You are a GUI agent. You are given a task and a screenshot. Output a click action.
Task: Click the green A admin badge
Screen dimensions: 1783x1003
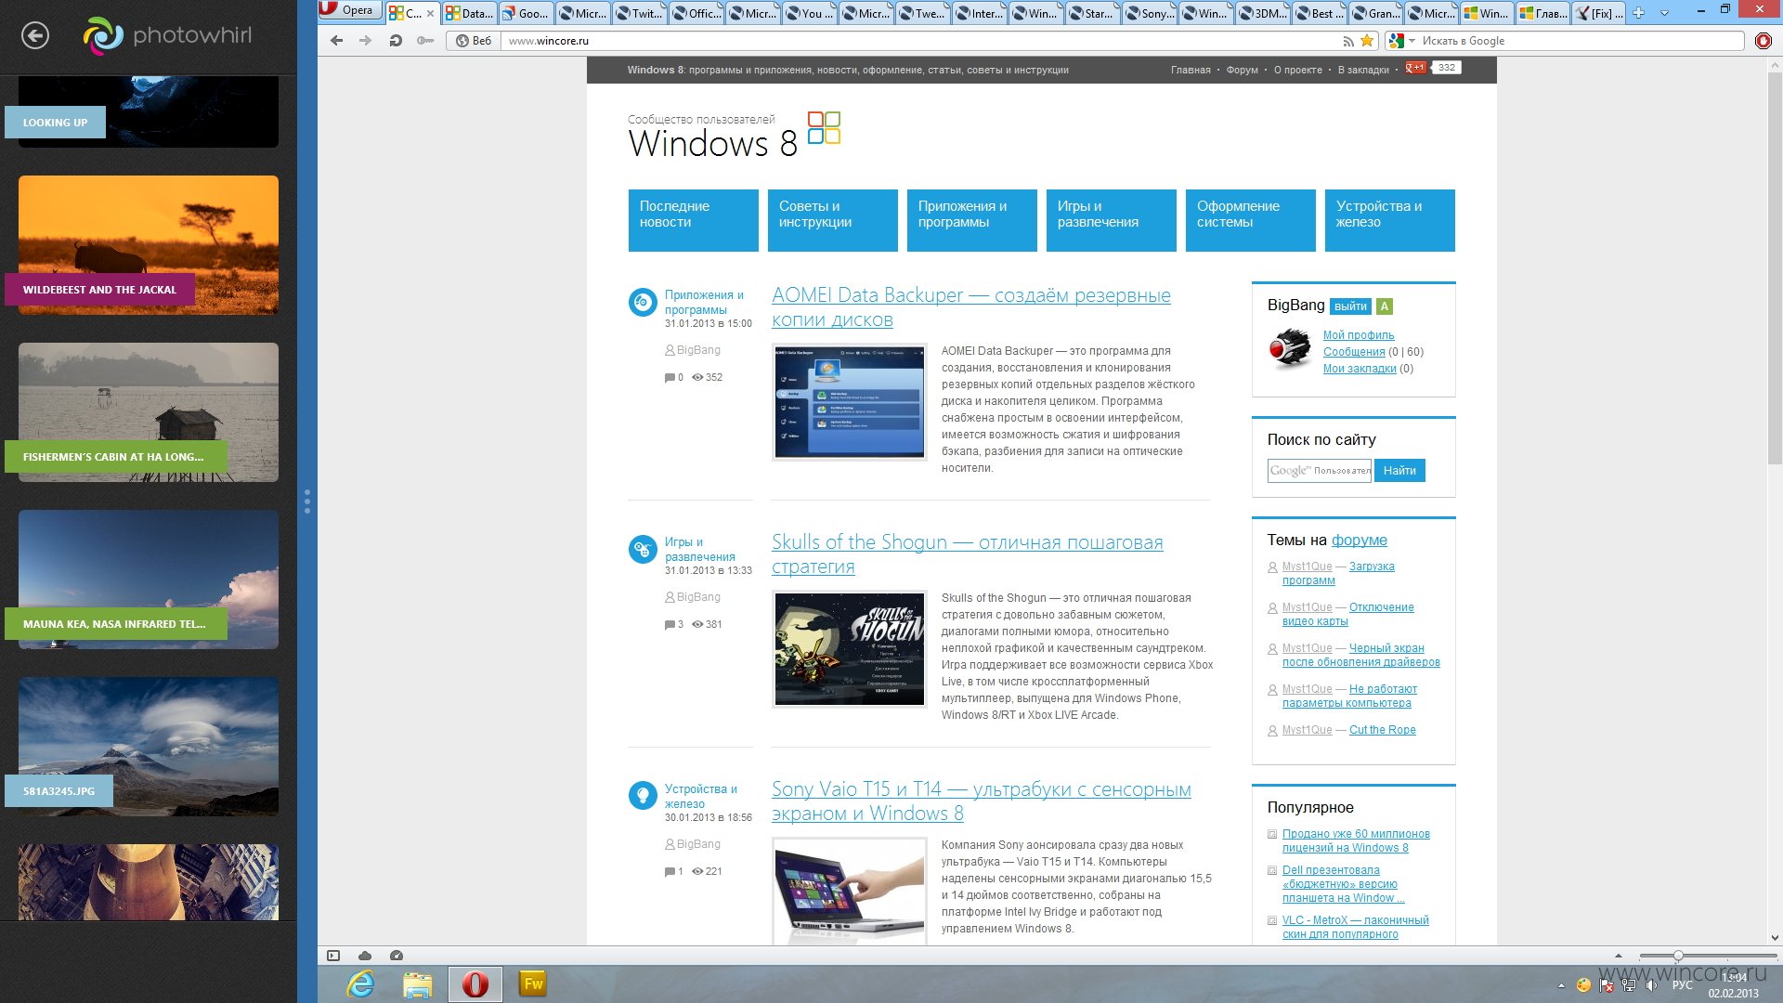click(1384, 306)
